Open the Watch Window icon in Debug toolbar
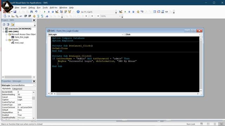Image resolution: width=225 pixels, height=126 pixels. (x=163, y=12)
